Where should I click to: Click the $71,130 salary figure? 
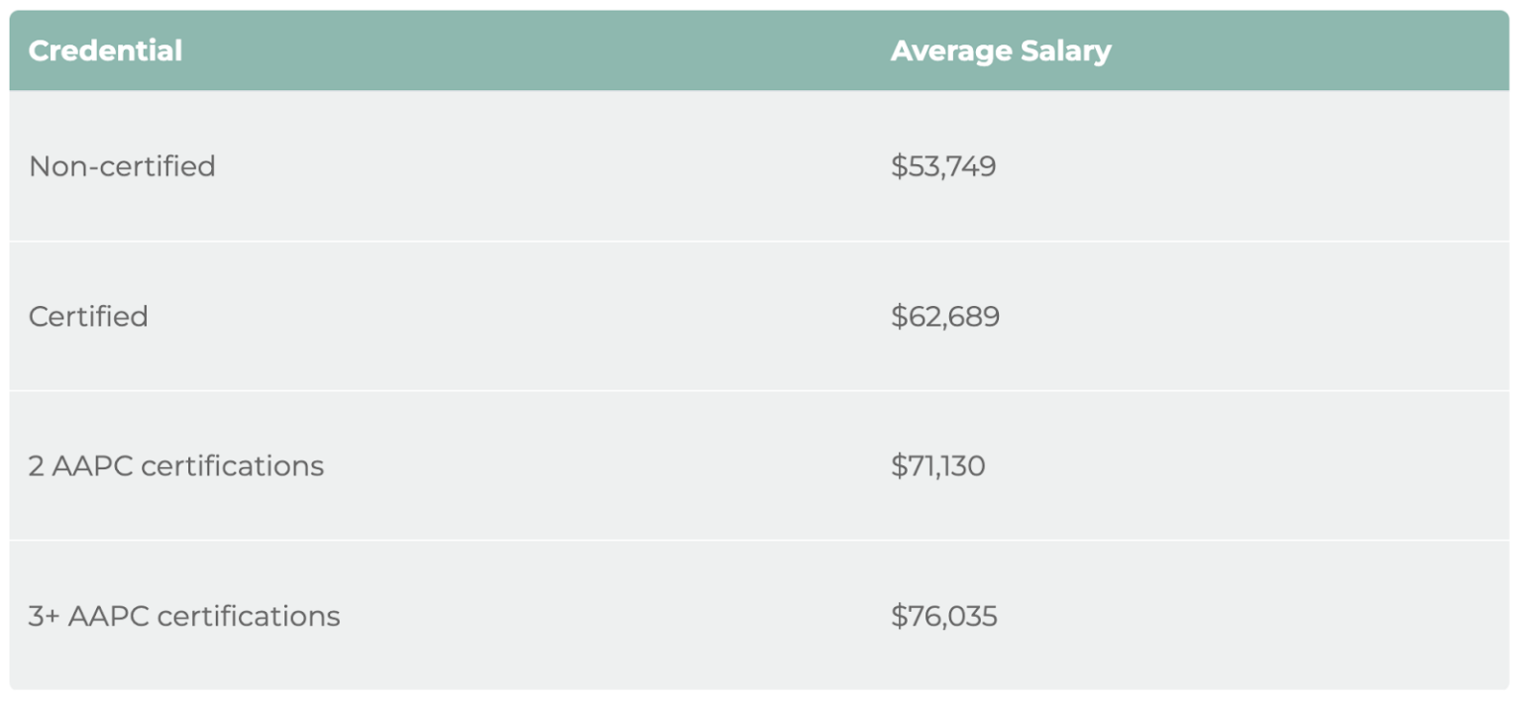(x=938, y=465)
